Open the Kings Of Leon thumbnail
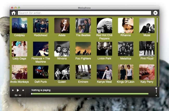 tap(126, 72)
